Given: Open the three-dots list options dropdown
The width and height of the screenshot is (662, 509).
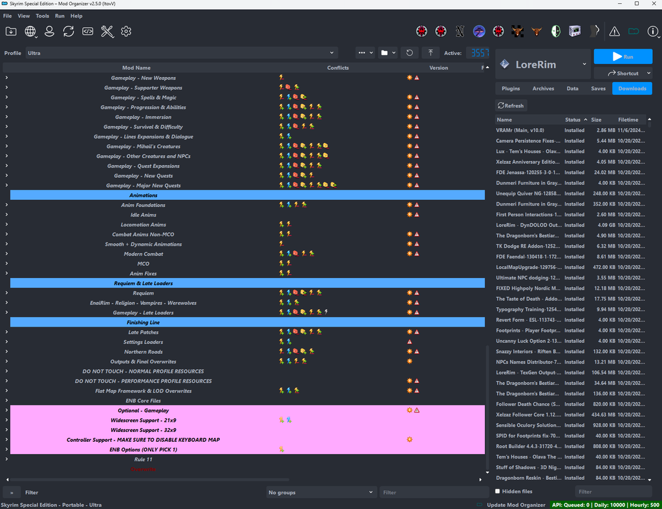Looking at the screenshot, I should pyautogui.click(x=365, y=53).
